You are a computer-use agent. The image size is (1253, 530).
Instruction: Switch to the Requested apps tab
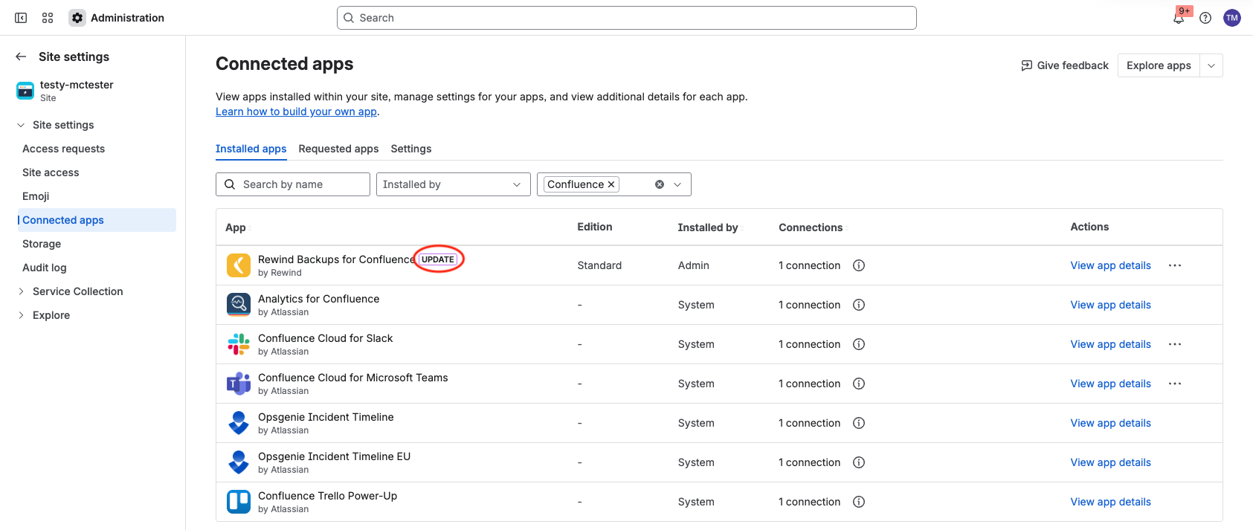(338, 149)
